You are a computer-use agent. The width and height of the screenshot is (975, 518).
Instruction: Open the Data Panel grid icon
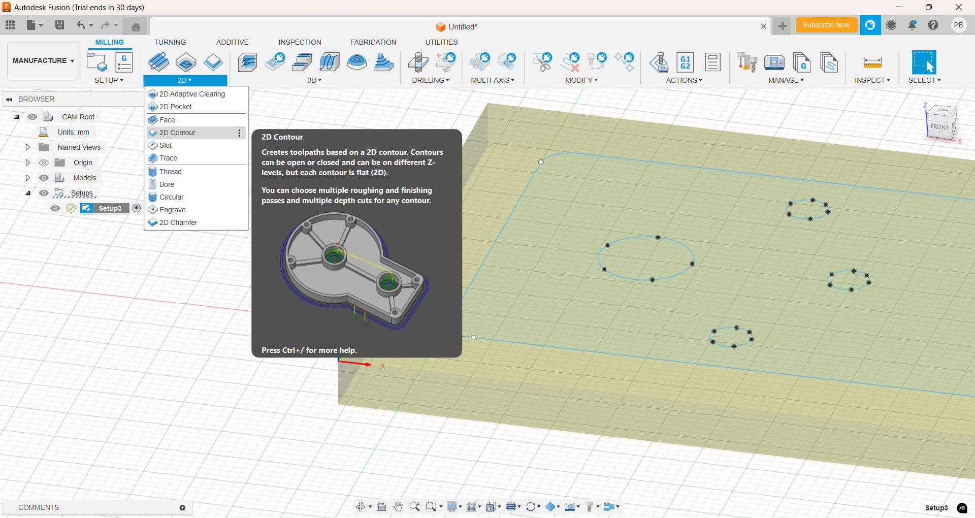(x=10, y=25)
